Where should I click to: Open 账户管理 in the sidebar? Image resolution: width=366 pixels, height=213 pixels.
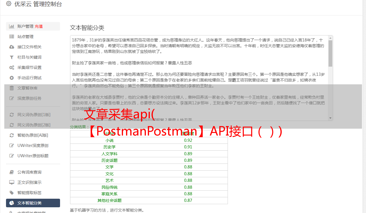pyautogui.click(x=33, y=26)
